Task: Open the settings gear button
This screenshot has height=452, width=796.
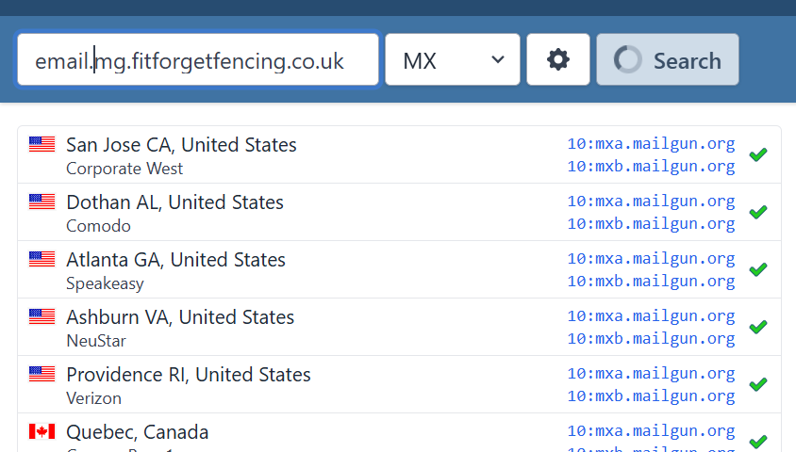Action: [558, 60]
